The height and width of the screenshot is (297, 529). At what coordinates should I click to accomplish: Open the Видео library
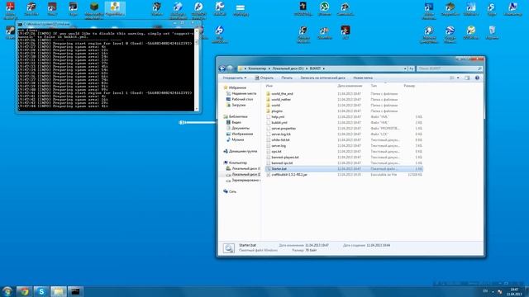pyautogui.click(x=234, y=122)
